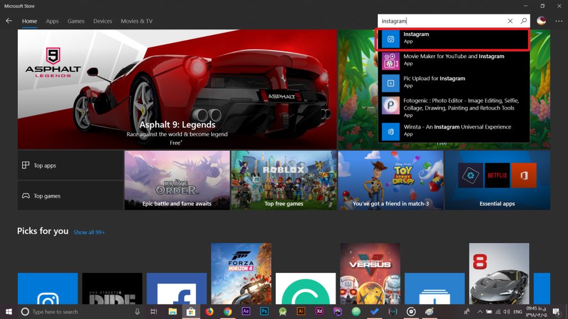Click the magnifier search icon

pos(523,21)
